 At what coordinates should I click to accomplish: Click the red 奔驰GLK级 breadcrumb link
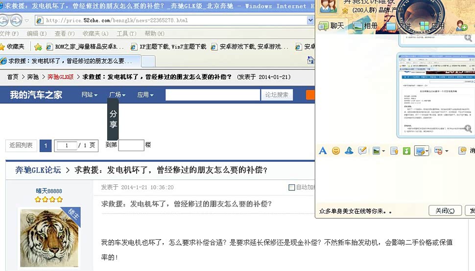tap(60, 77)
